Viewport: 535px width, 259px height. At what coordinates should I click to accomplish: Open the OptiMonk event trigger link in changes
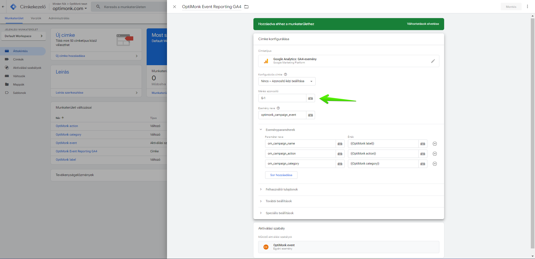click(66, 143)
